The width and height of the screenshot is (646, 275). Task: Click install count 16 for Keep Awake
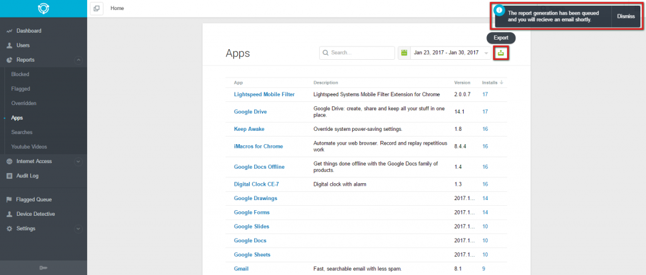point(485,129)
